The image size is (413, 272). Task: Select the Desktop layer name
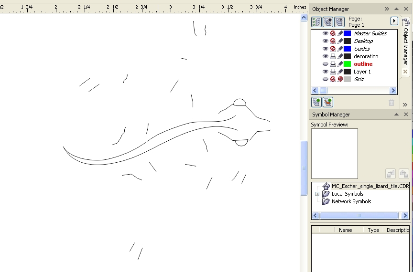pyautogui.click(x=363, y=41)
